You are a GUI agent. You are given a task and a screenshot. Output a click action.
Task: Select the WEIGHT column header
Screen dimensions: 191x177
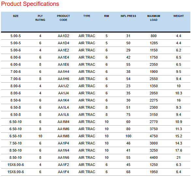(x=179, y=16)
